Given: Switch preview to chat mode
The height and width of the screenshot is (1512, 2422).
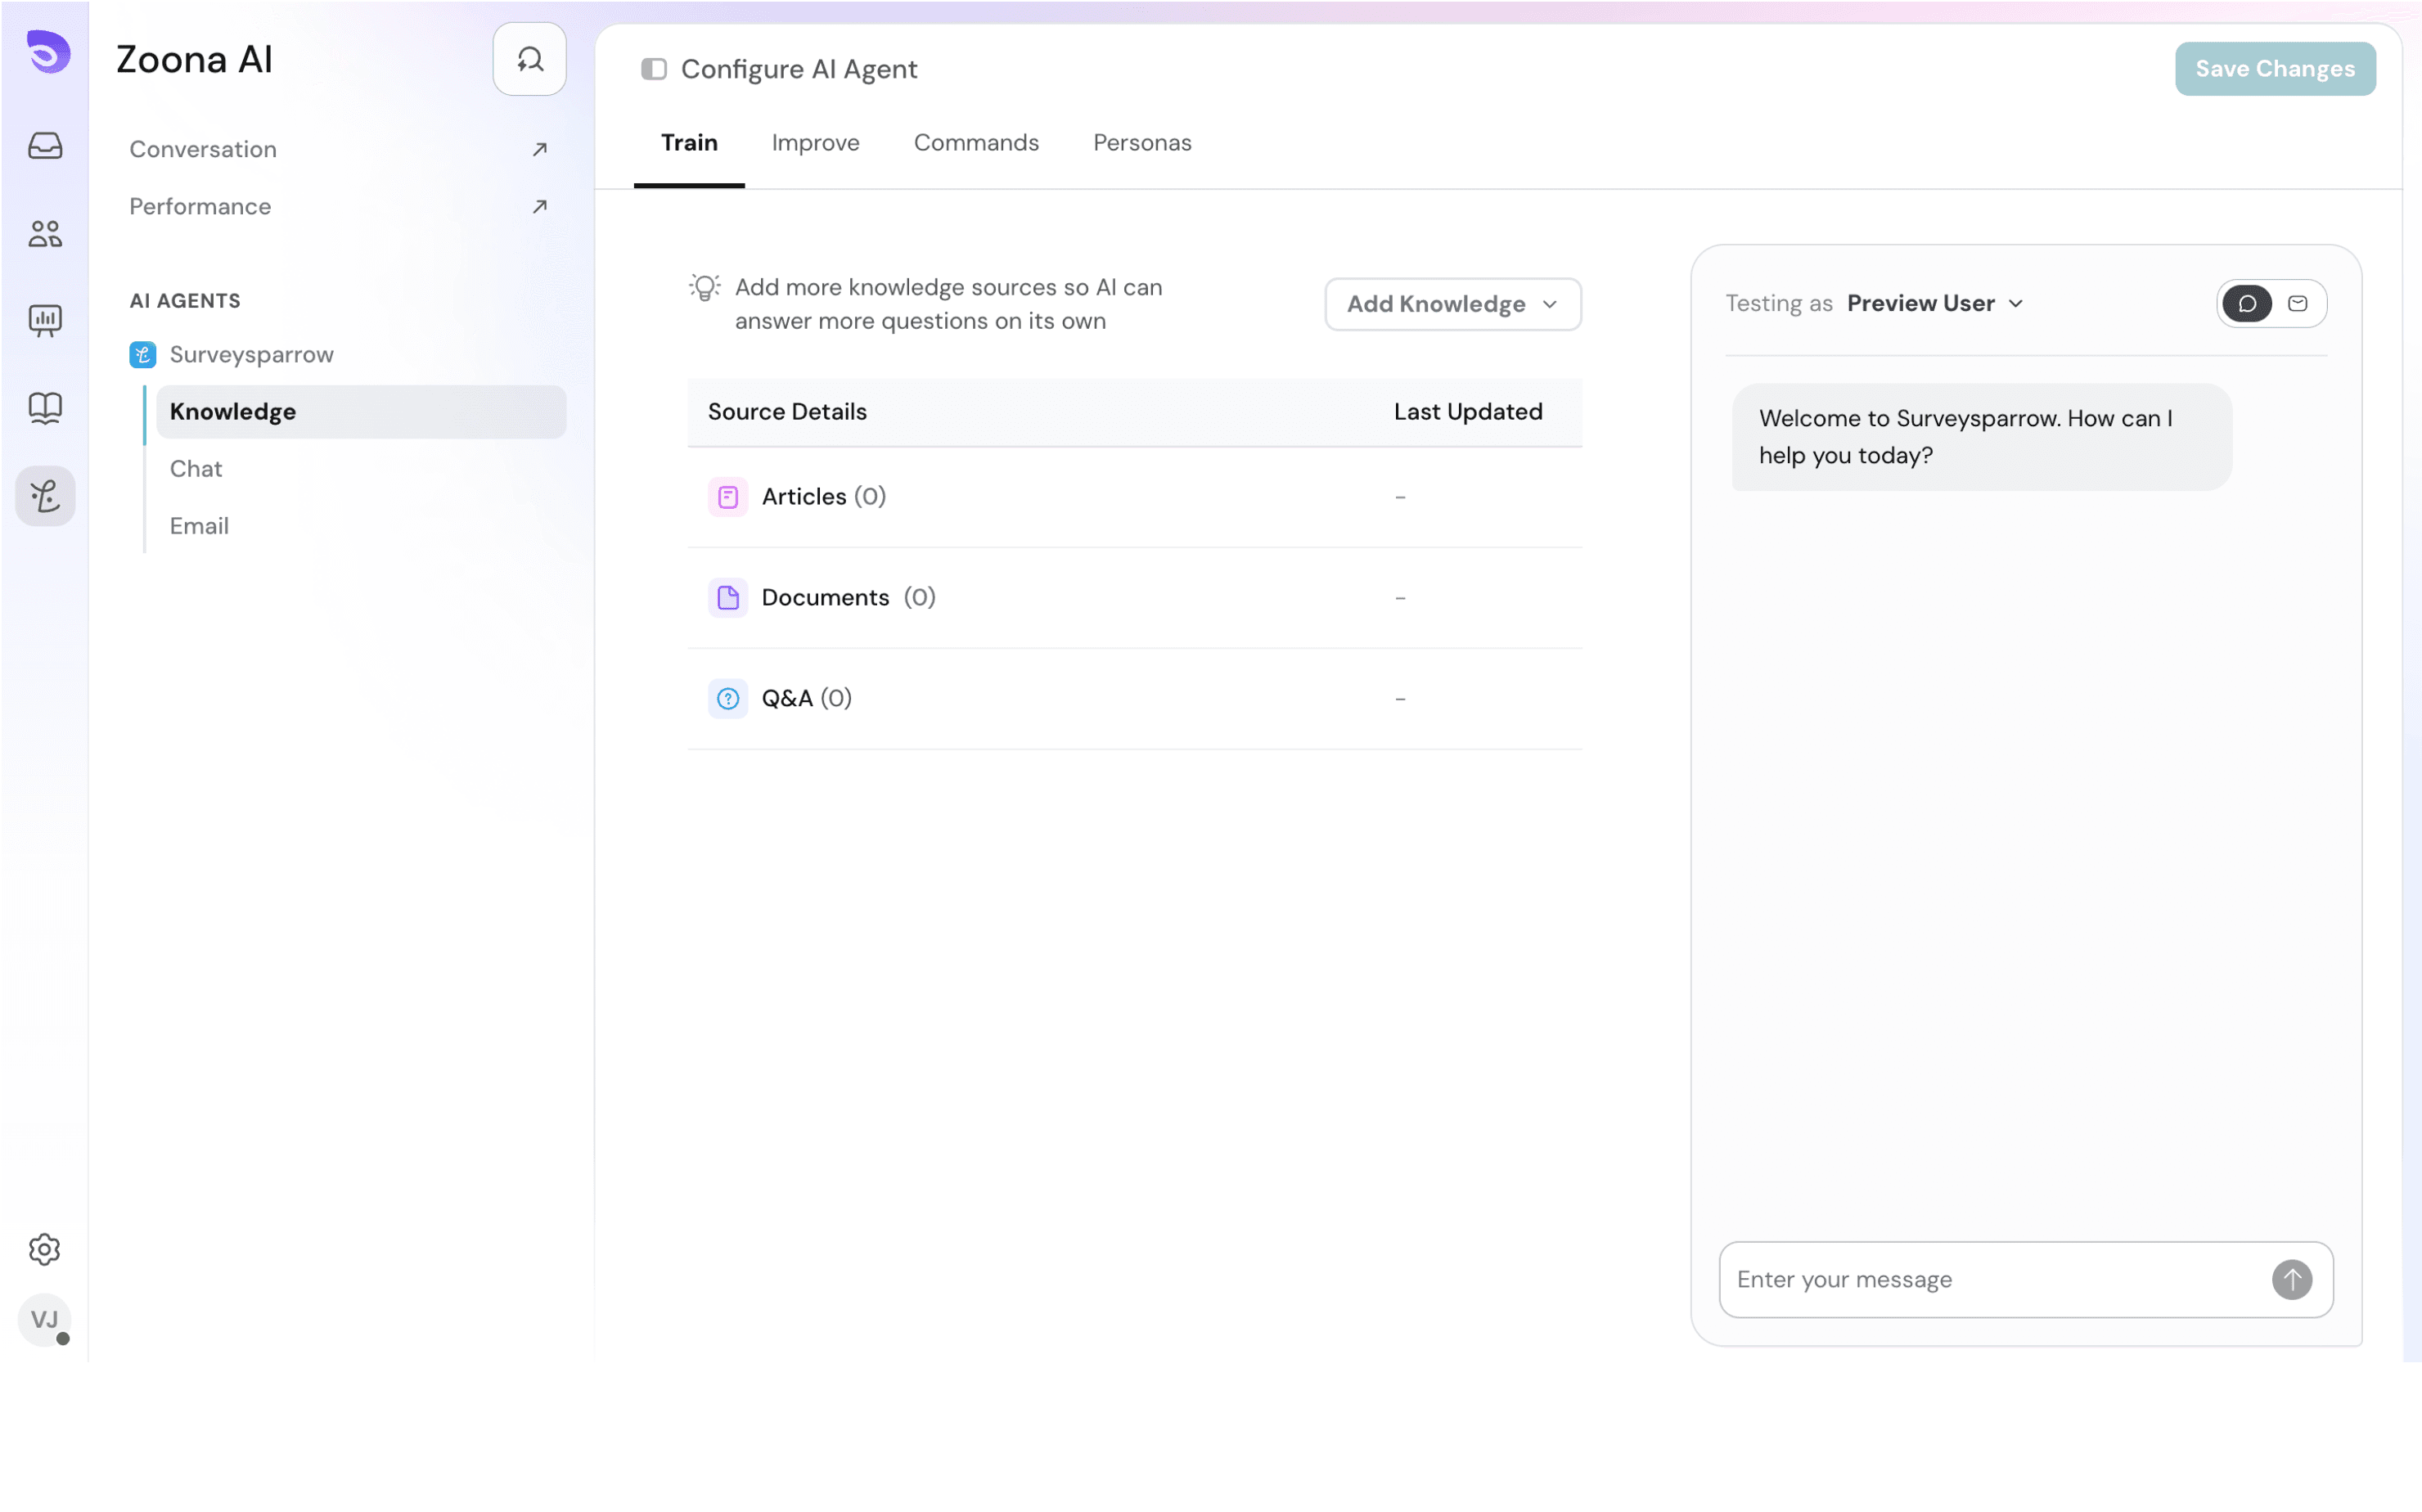Looking at the screenshot, I should coord(2246,303).
